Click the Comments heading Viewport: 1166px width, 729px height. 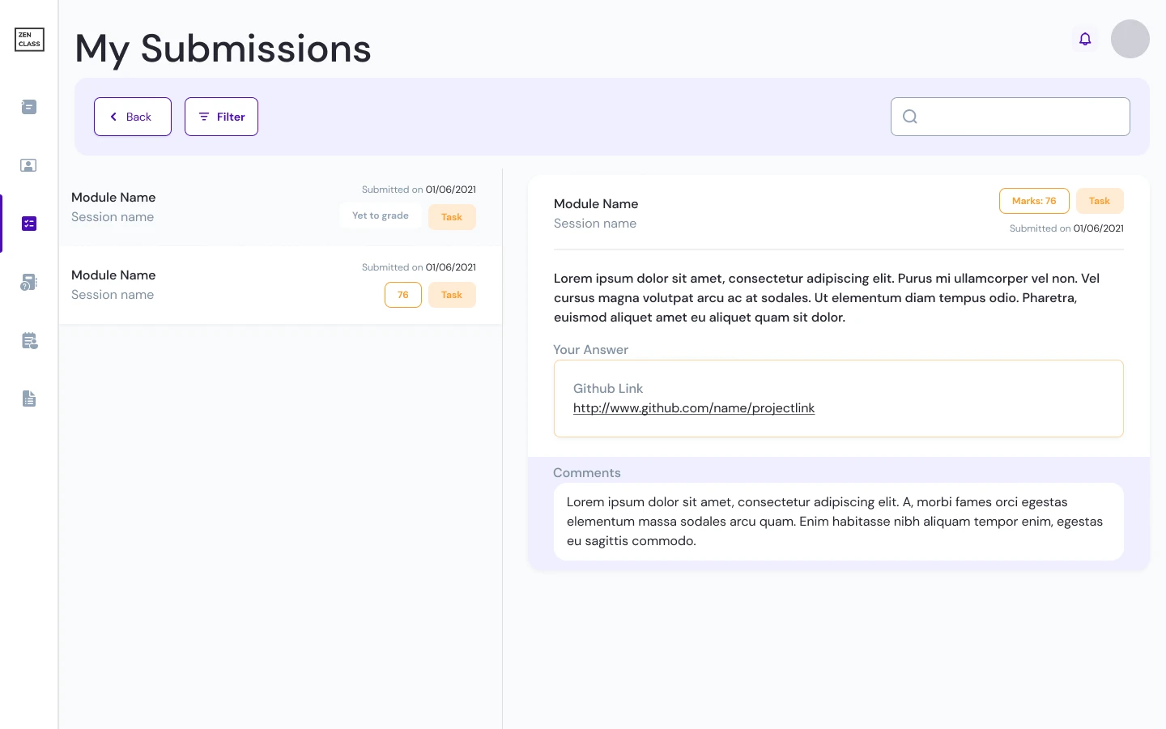pos(587,473)
